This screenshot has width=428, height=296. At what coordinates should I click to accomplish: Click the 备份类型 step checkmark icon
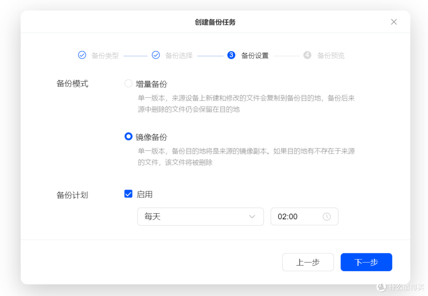(x=82, y=55)
